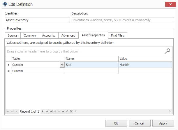Click the Ok button
The image size is (178, 130).
[x=116, y=123]
